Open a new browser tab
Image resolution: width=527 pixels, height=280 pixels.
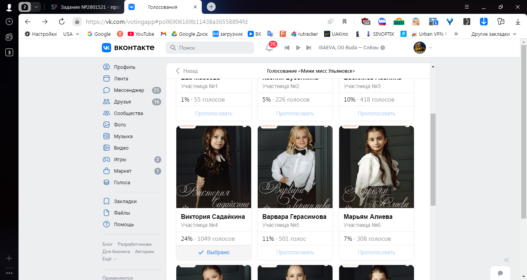pos(211,7)
